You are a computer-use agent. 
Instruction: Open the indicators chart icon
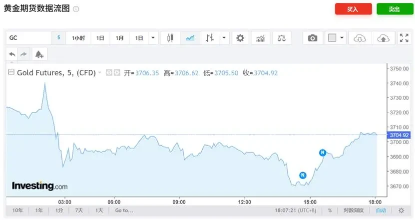(x=260, y=38)
